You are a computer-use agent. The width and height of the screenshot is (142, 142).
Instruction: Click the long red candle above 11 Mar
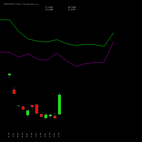point(37,109)
